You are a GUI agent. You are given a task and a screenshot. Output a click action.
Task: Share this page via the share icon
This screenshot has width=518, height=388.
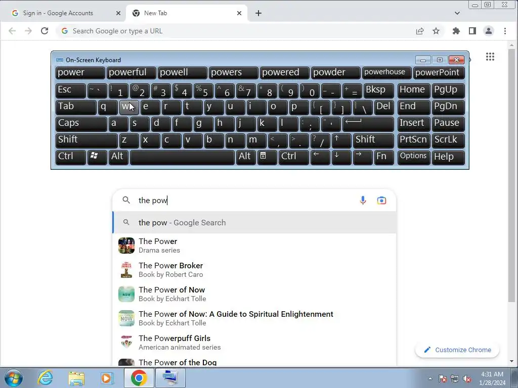click(x=420, y=31)
